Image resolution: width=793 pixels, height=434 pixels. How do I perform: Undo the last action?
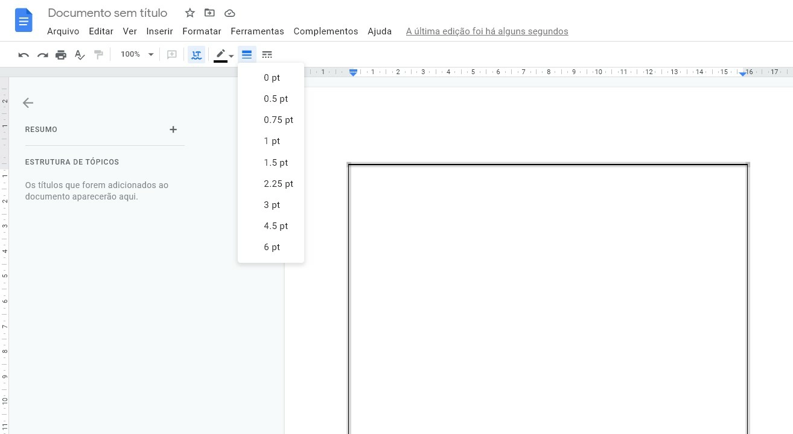click(x=24, y=55)
